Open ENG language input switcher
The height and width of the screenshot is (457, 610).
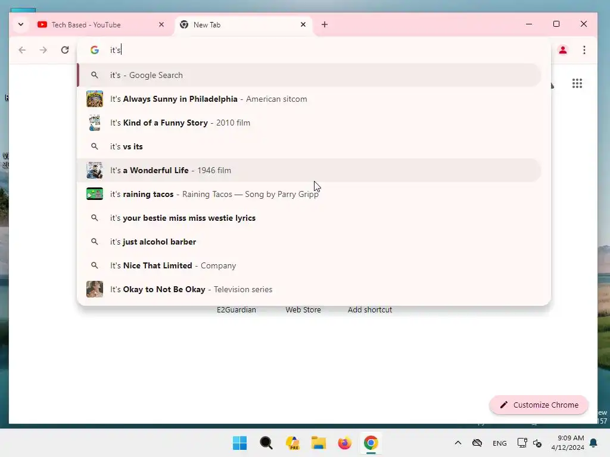tap(500, 443)
